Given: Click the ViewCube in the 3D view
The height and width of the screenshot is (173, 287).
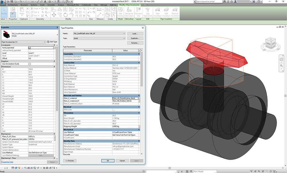Looking at the screenshot, I should click(271, 43).
